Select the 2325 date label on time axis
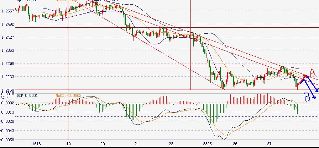 click(207, 144)
